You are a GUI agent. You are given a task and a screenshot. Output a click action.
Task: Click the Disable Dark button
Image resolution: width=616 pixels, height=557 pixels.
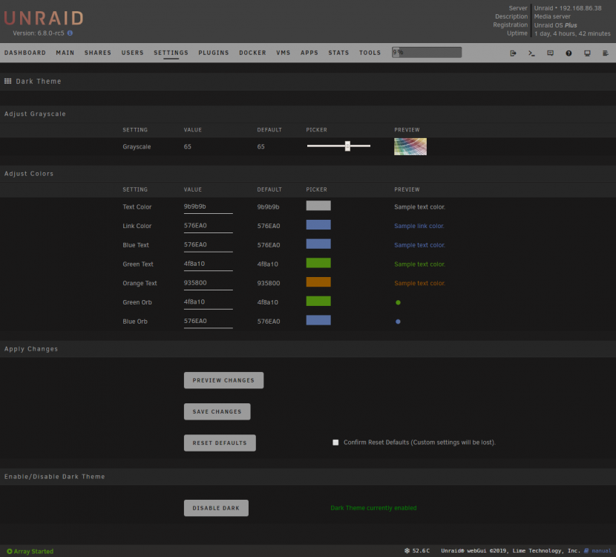click(x=216, y=508)
